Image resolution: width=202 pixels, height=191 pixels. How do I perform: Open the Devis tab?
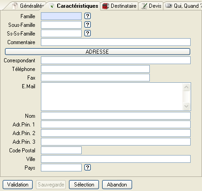pos(151,6)
